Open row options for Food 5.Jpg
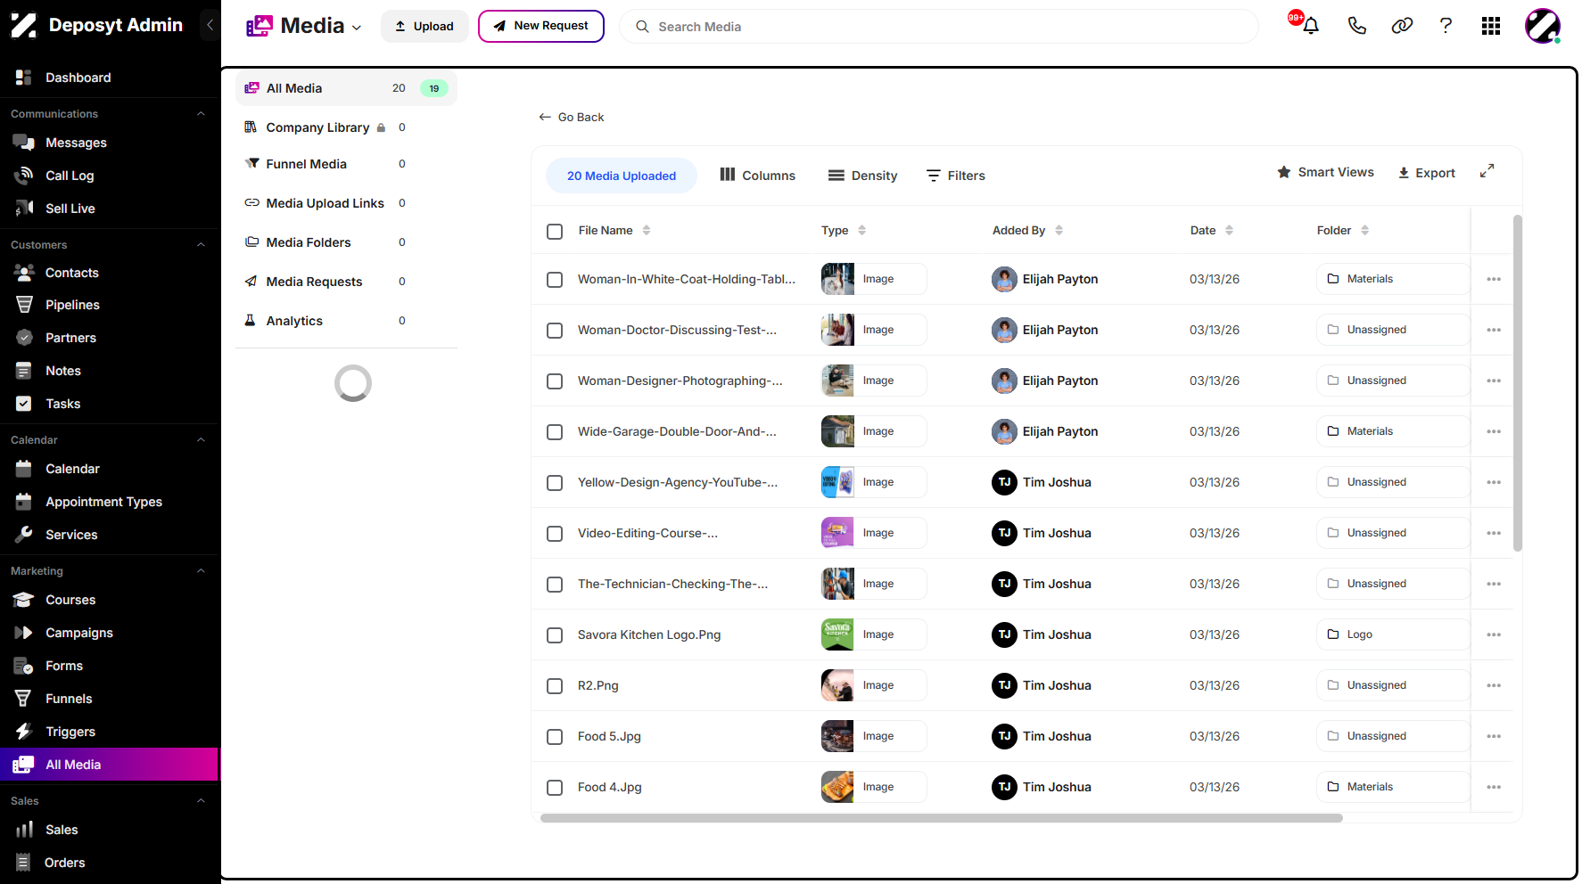 (x=1494, y=736)
